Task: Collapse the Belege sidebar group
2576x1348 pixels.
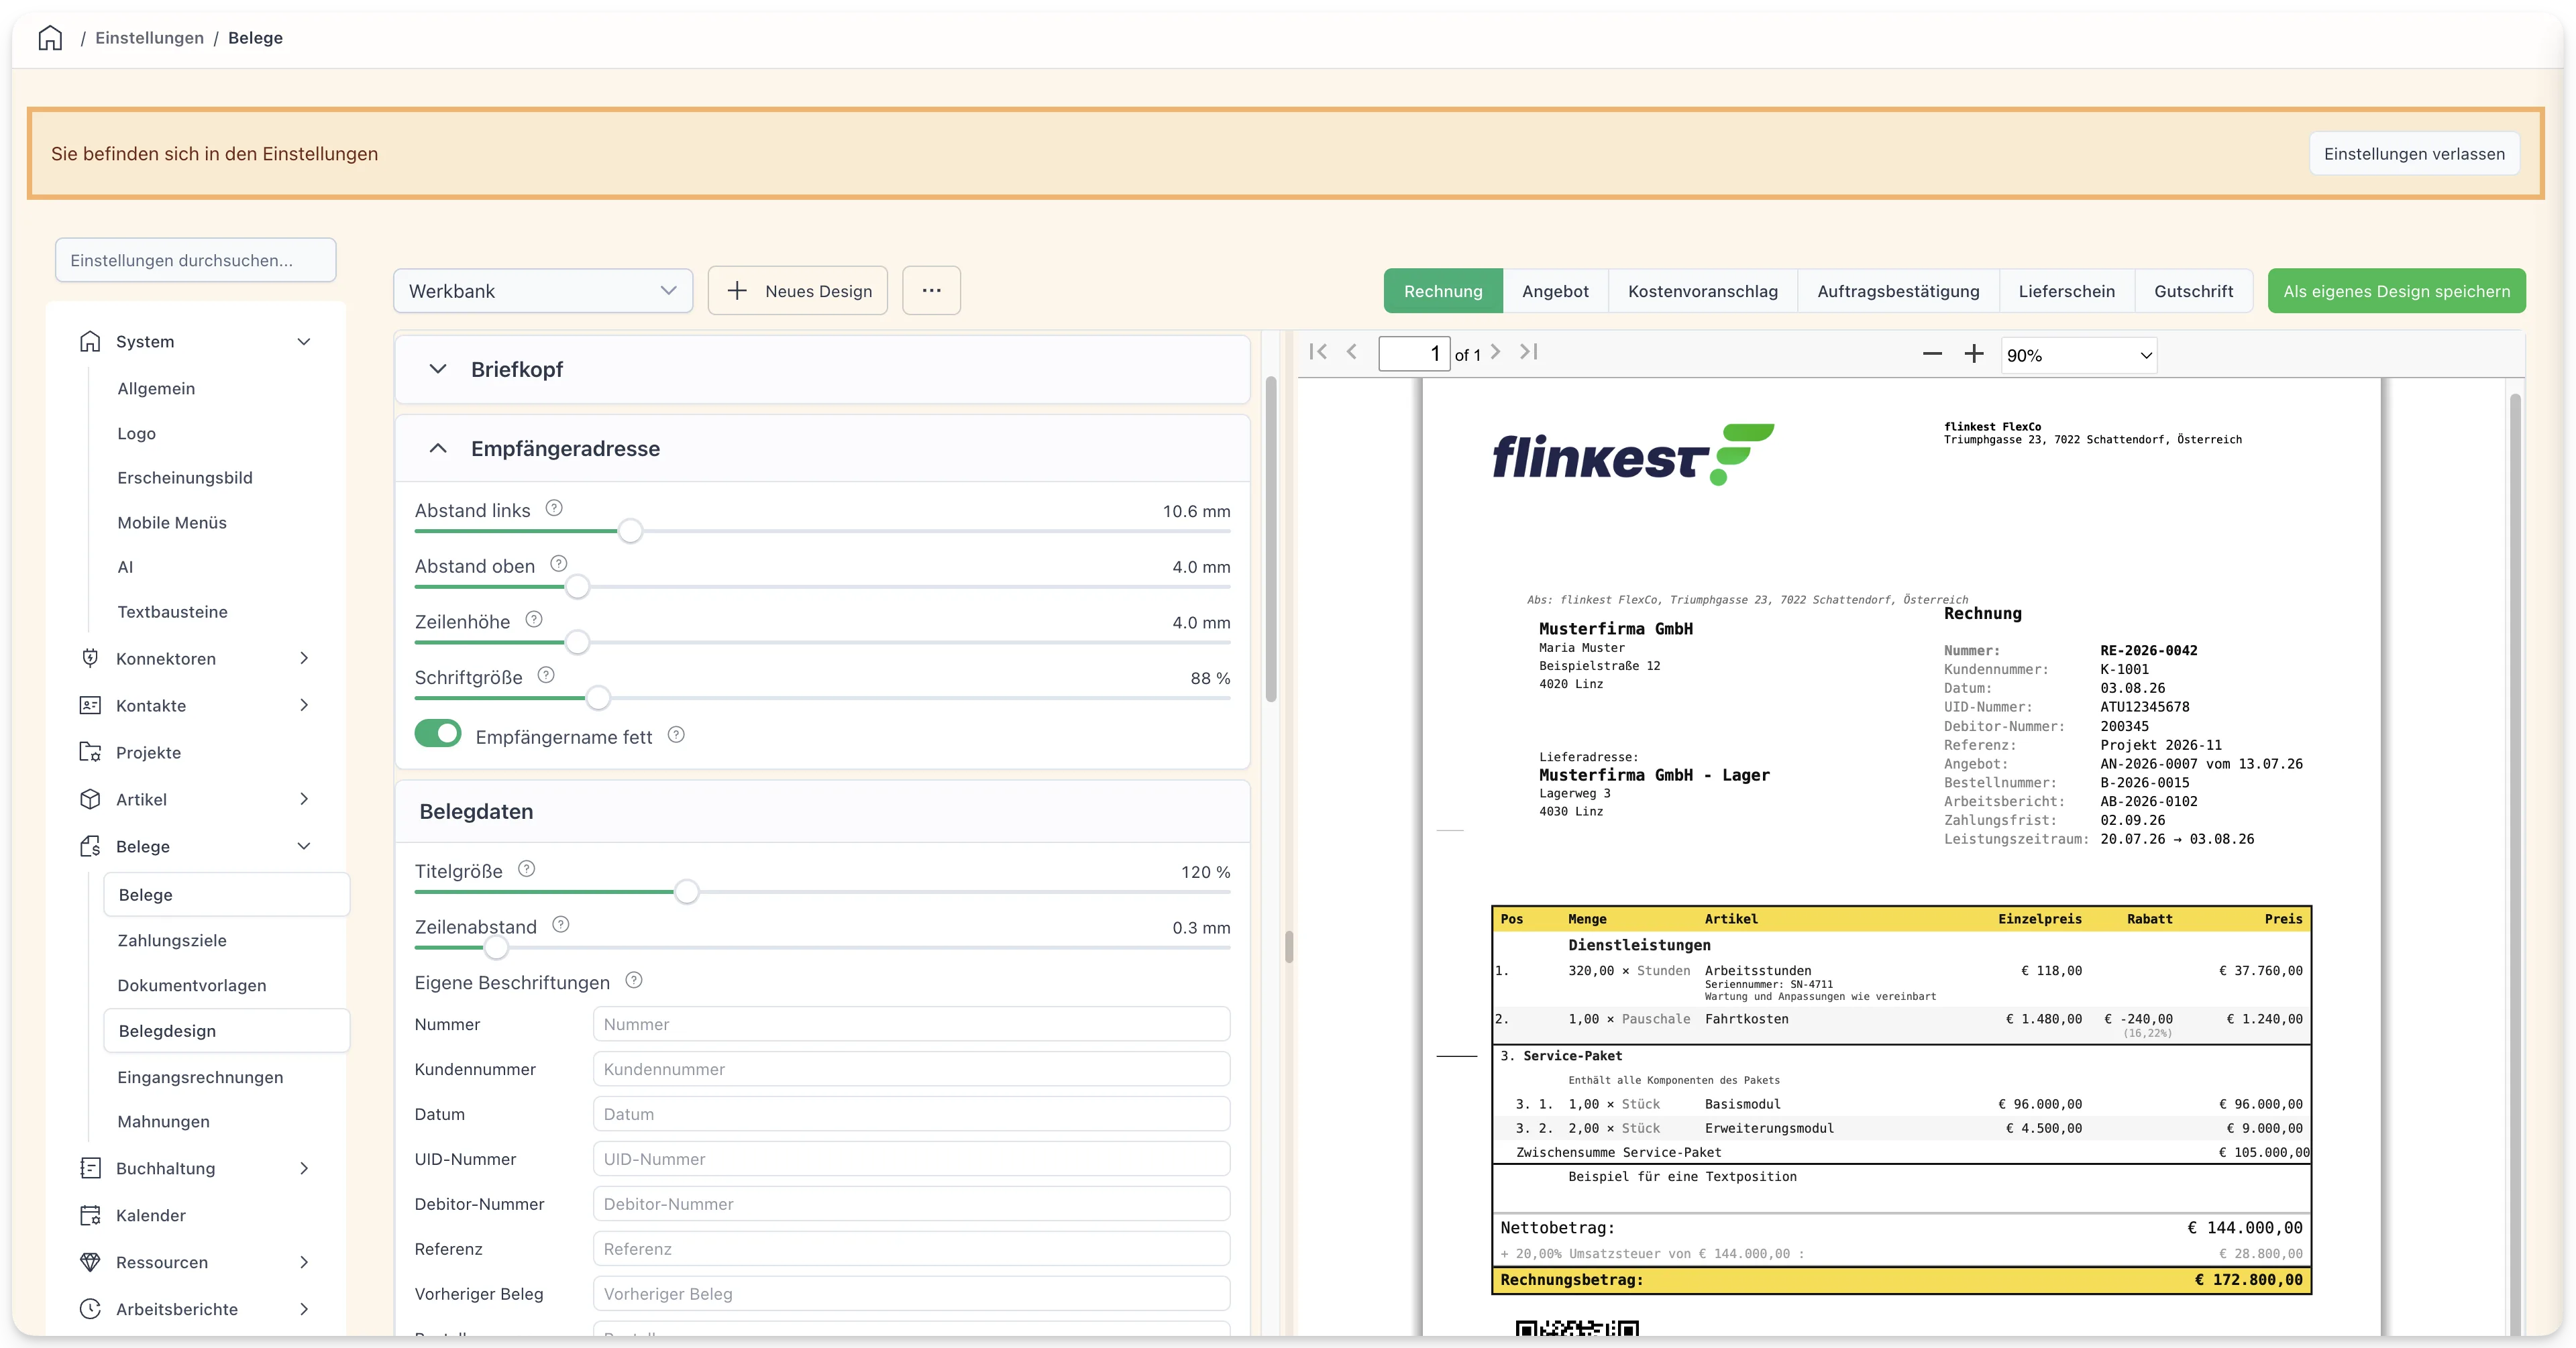Action: [304, 846]
